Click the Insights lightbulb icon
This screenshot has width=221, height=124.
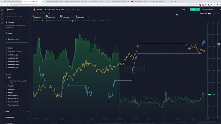click(x=6, y=33)
